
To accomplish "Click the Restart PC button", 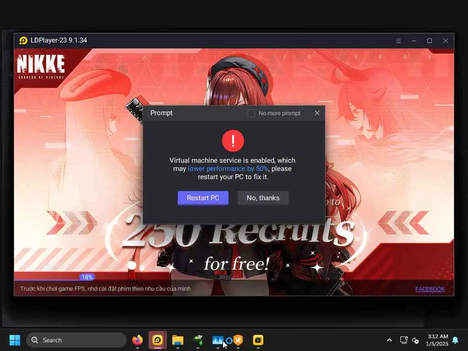I will [203, 198].
